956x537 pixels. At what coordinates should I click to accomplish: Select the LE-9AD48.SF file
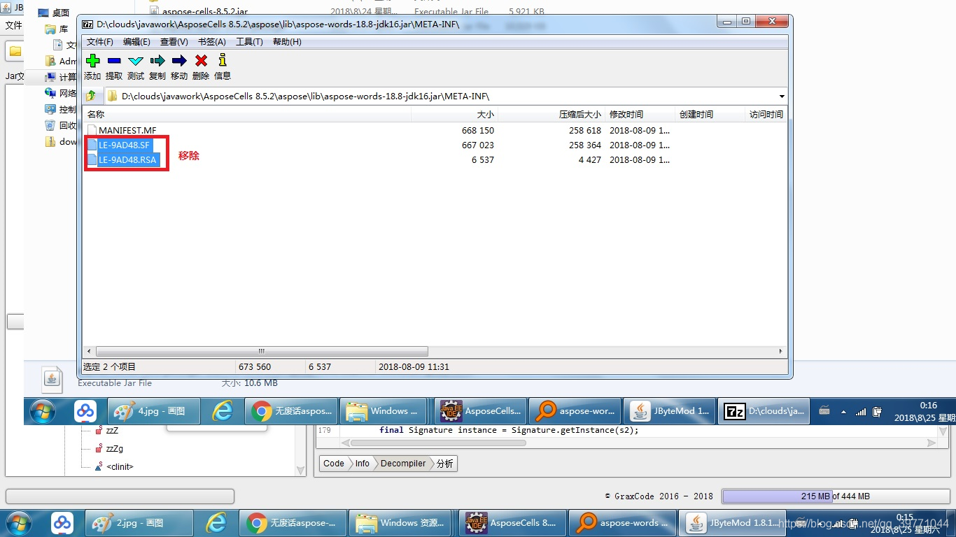coord(125,145)
